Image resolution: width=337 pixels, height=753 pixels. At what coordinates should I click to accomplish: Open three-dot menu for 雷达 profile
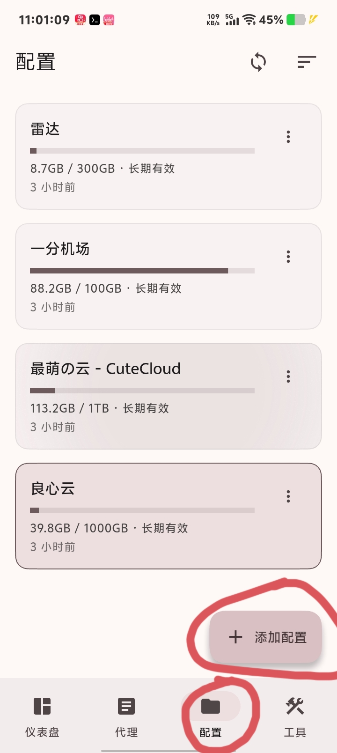click(288, 137)
